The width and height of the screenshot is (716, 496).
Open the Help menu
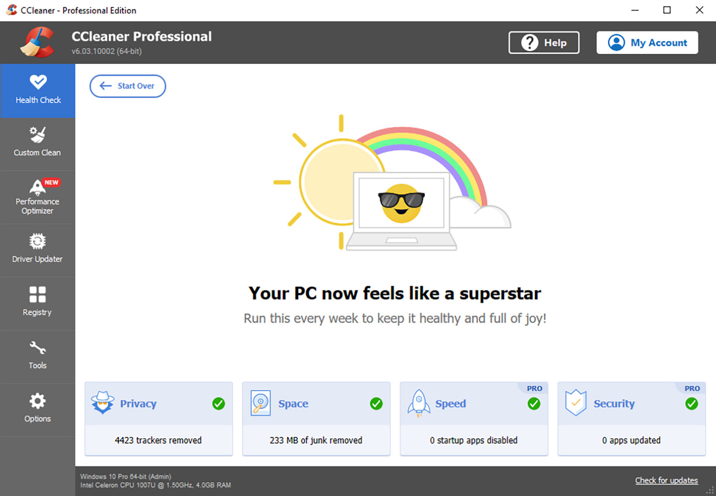pyautogui.click(x=544, y=42)
